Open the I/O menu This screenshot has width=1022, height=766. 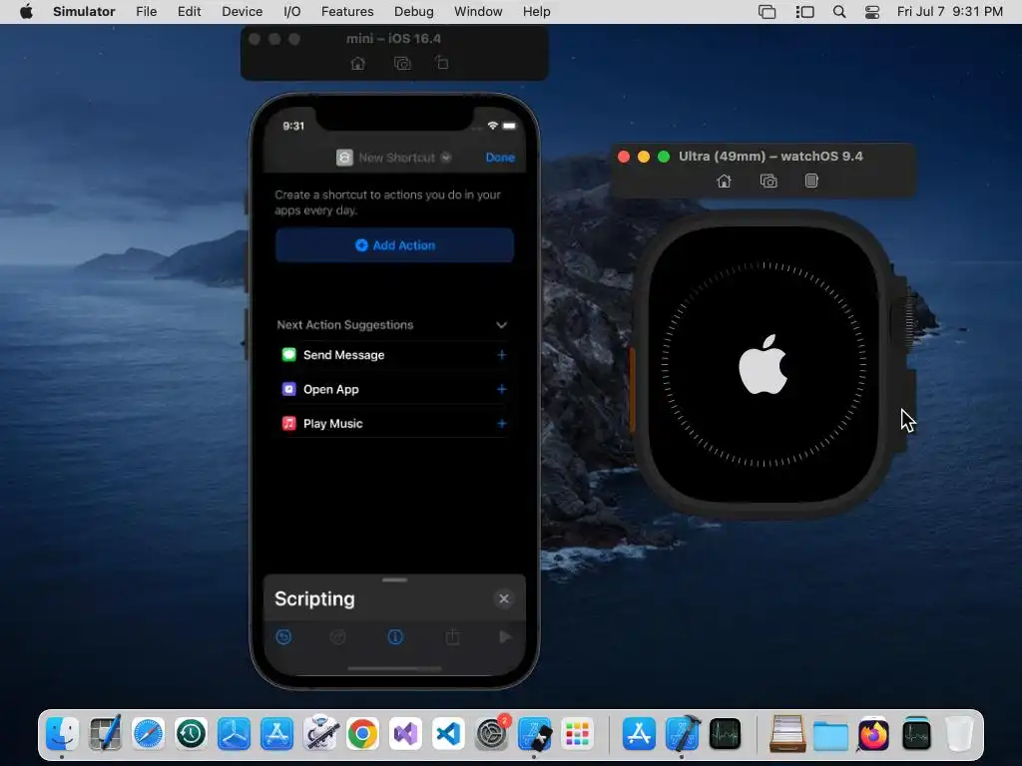(x=292, y=12)
